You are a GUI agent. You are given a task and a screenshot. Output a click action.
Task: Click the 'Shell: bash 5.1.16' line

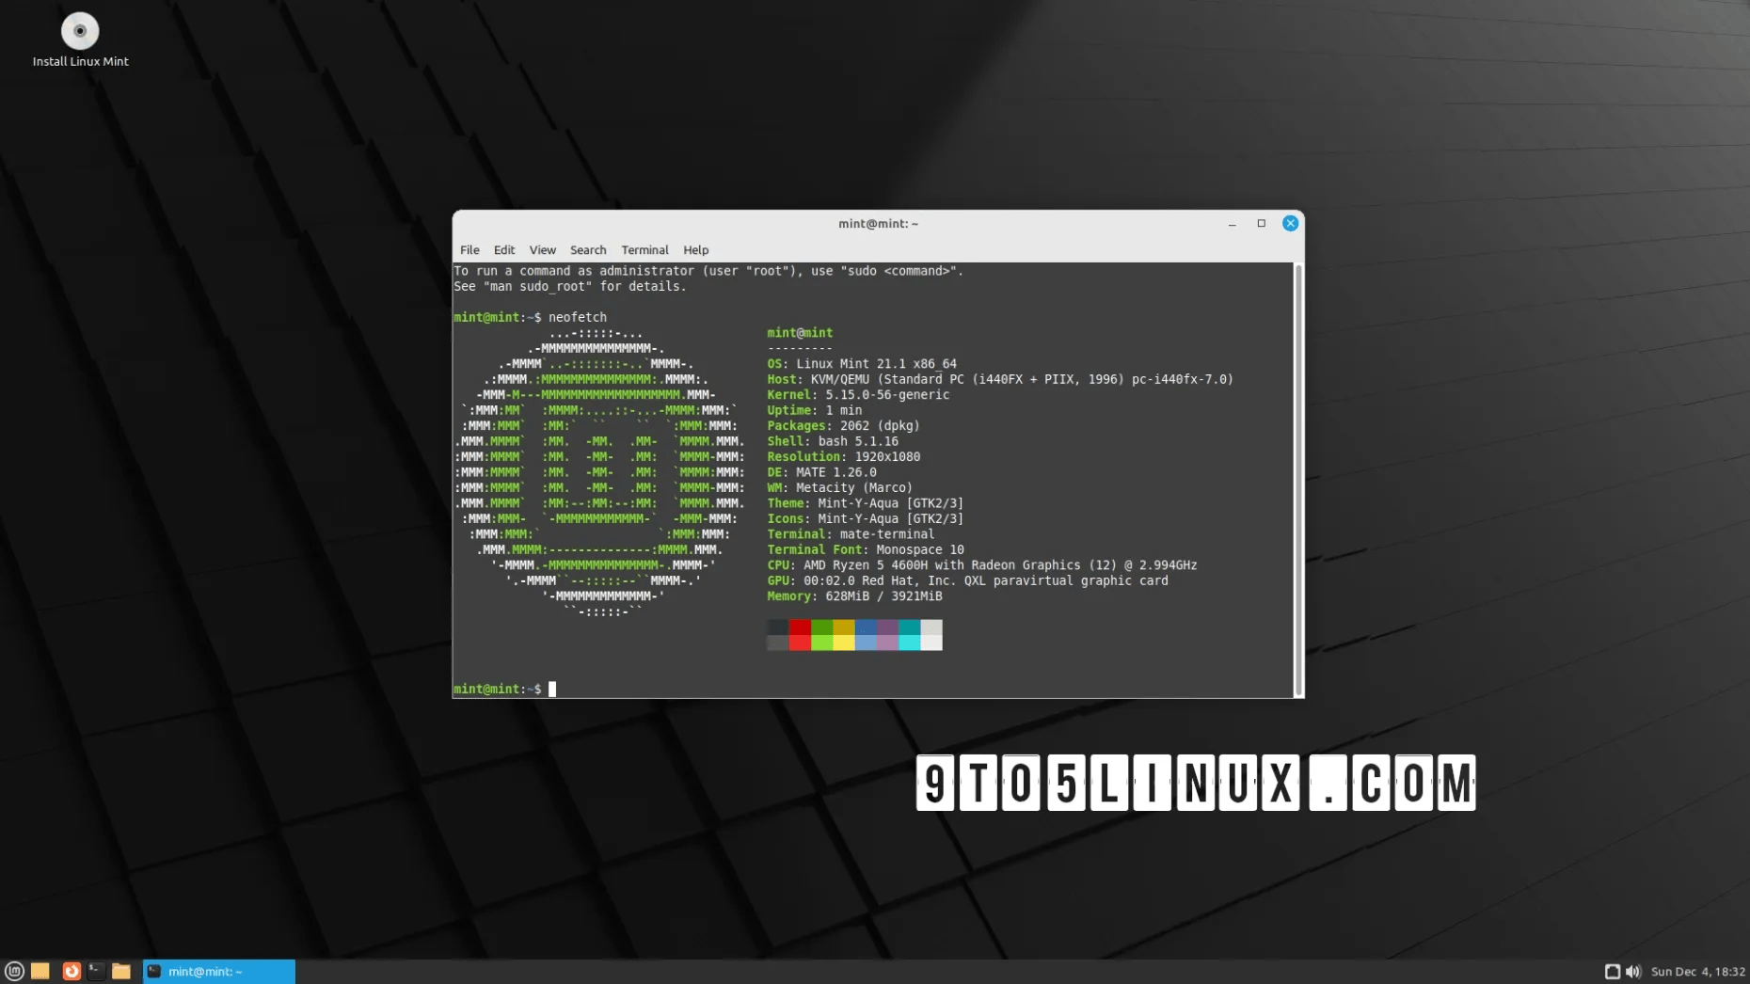point(832,441)
